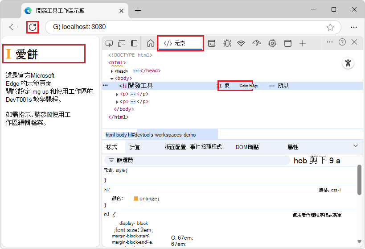This screenshot has height=249, width=365.
Task: Open the Memory chip tool
Action: pyautogui.click(x=272, y=43)
